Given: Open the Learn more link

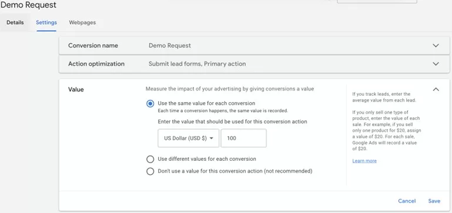Looking at the screenshot, I should pyautogui.click(x=364, y=161).
